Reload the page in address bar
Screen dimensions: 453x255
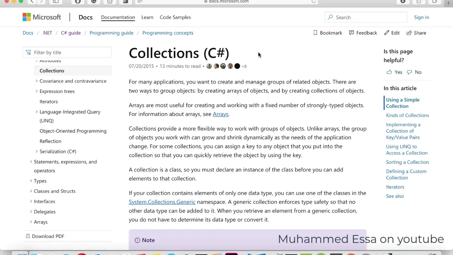pyautogui.click(x=314, y=1)
